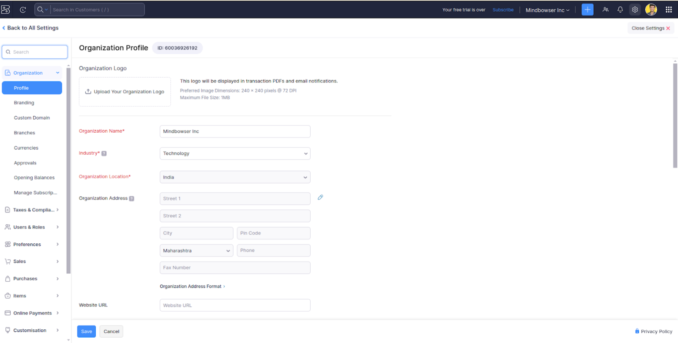Open the Zoho apps grid icon
The width and height of the screenshot is (678, 343).
669,9
